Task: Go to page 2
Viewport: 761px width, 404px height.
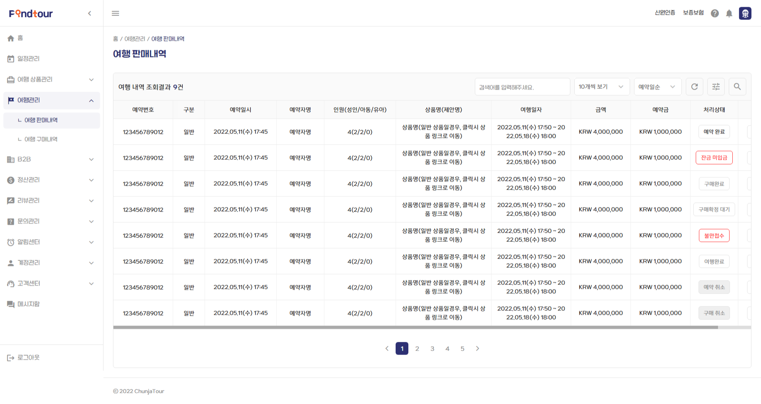Action: click(417, 349)
